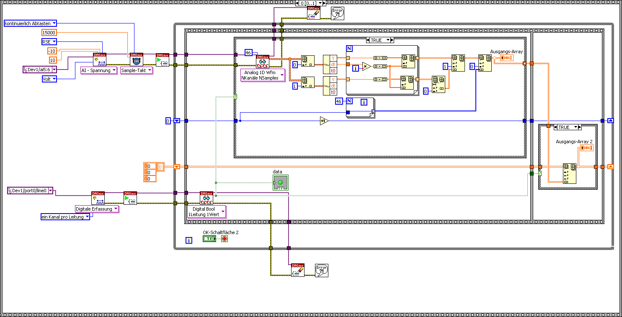This screenshot has width=622, height=317.
Task: Click the OK-Schaltfläche 2 label text
Action: pos(221,232)
